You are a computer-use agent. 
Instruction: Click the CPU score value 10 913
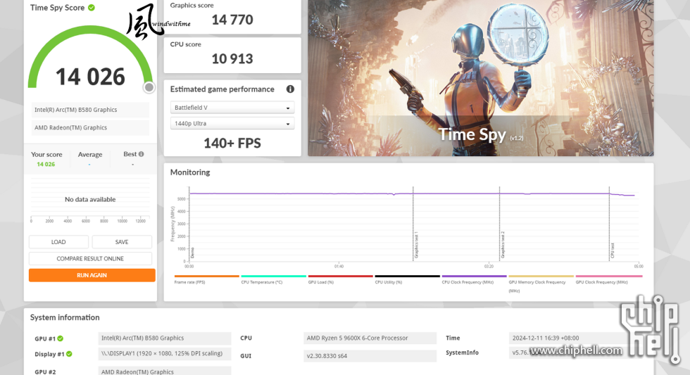point(232,59)
